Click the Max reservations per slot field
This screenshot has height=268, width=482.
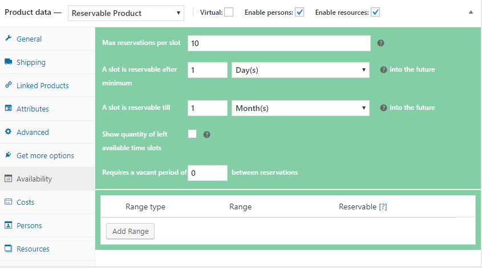tap(279, 43)
